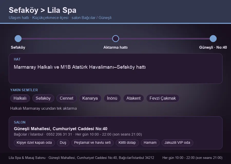The image size is (231, 164).
Task: Click the Kilitli dolap amenity tag
Action: tap(127, 143)
